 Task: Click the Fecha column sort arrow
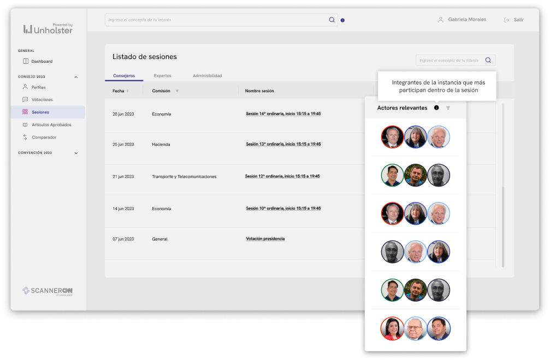pos(128,91)
